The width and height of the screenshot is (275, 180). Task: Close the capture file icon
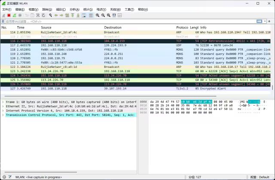38,15
